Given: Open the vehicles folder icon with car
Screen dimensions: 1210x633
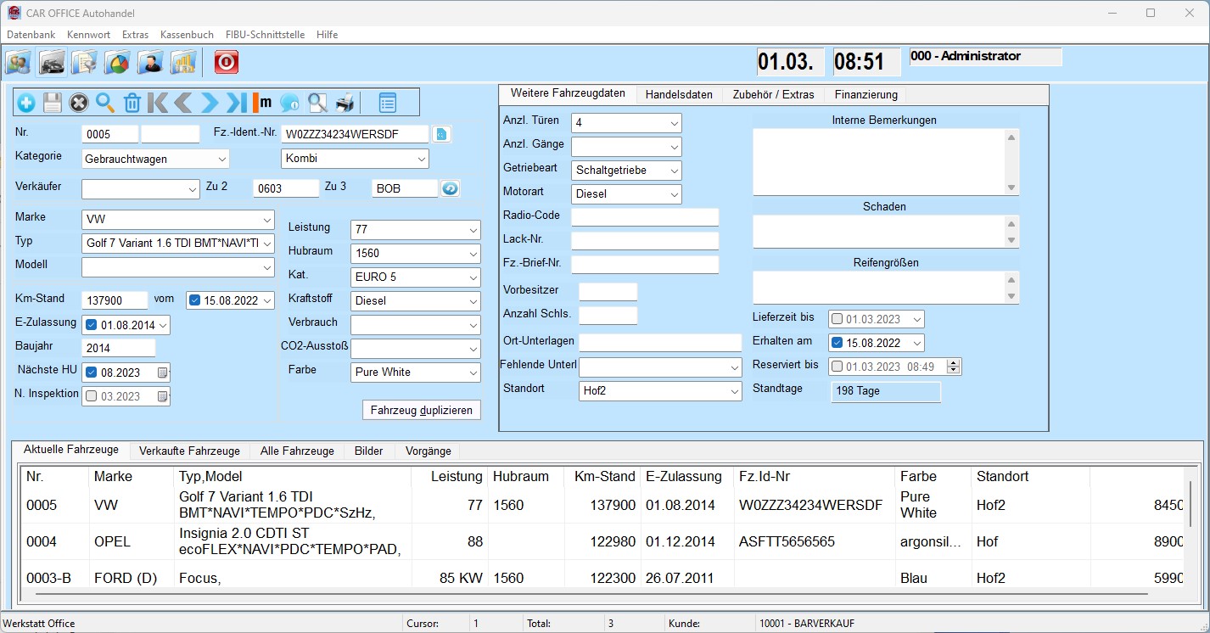Looking at the screenshot, I should tap(52, 63).
